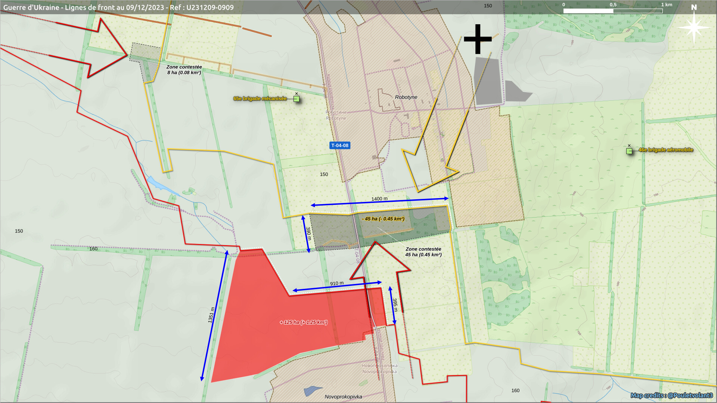Click the Novoprokopivka label at bottom

pyautogui.click(x=343, y=397)
